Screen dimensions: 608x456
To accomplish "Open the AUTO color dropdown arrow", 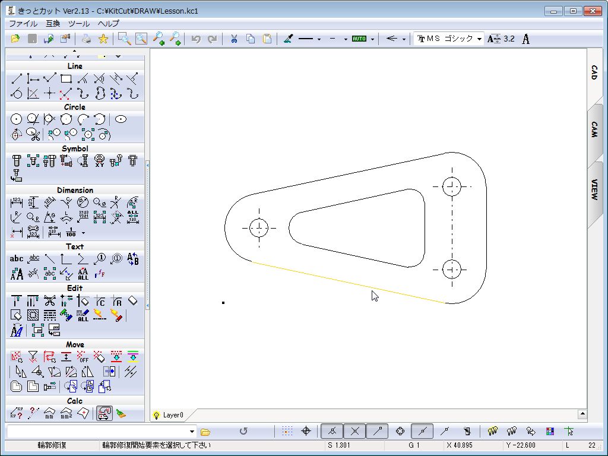I will [x=373, y=39].
